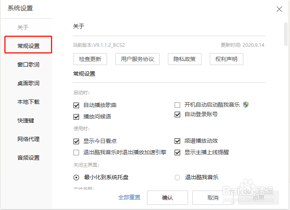Toggle the 播放问候语 checkbox
Screen dimensions: 290x210
pos(76,117)
